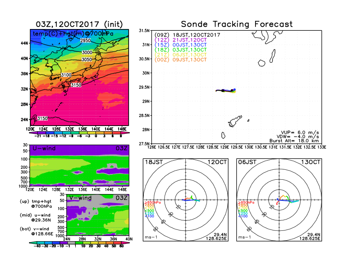Image resolution: width=343 pixels, height=265 pixels.
Task: Select the 3100 contour label
Action: click(66, 75)
